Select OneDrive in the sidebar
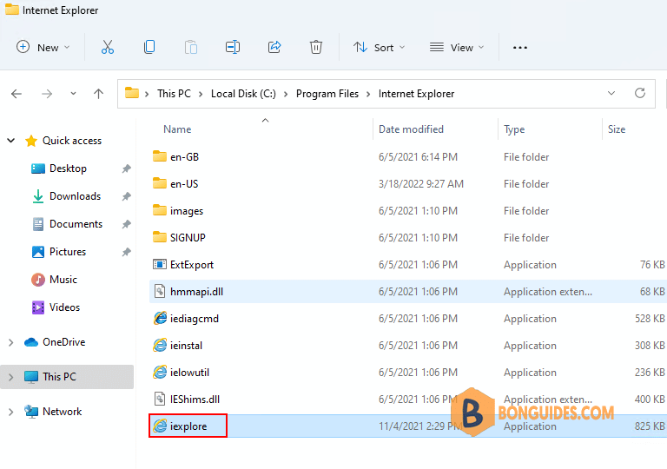This screenshot has width=667, height=469. coord(63,342)
